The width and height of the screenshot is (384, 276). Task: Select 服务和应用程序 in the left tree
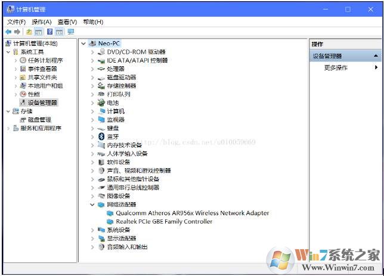click(x=41, y=128)
